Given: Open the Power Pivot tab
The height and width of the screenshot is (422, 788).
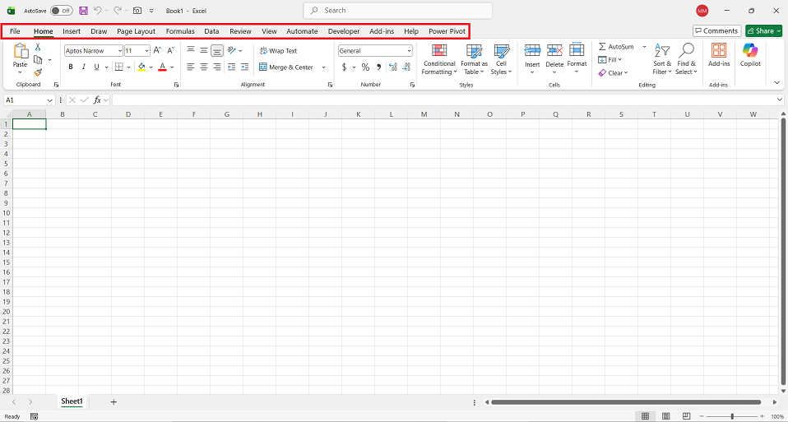Looking at the screenshot, I should tap(447, 31).
